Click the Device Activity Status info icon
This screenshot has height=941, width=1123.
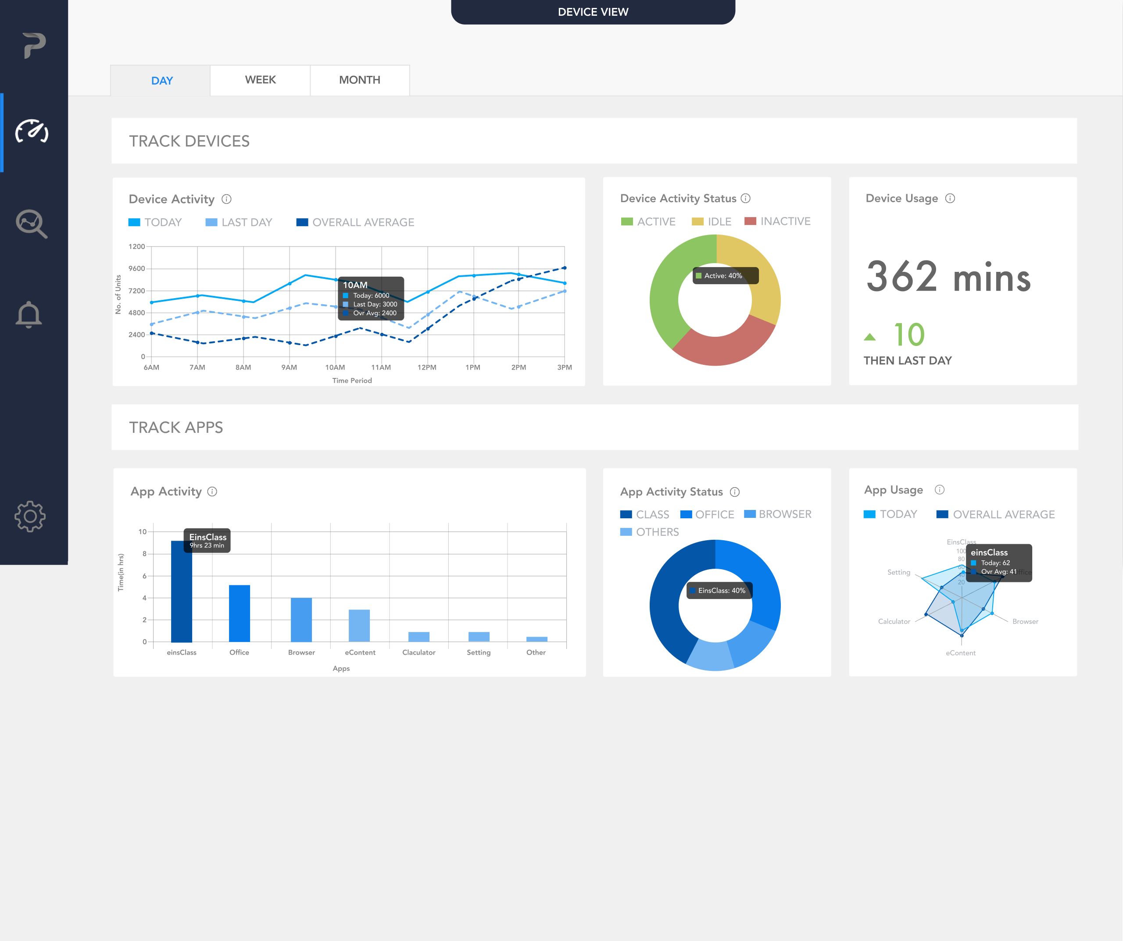point(745,198)
